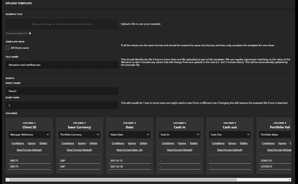298x184 pixels.
Task: Open Conditions for the Cash in column
Action: click(x=168, y=143)
